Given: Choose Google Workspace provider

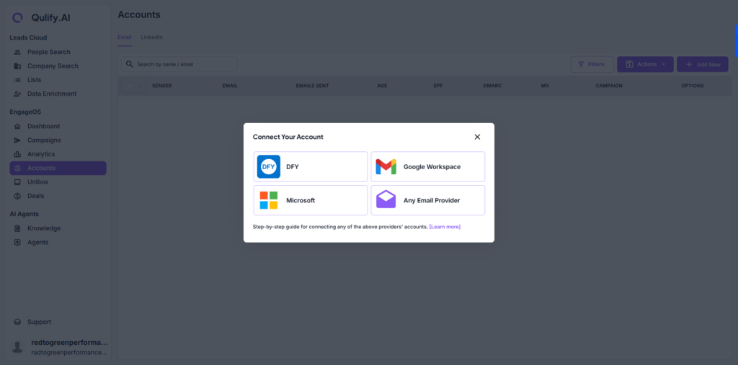Looking at the screenshot, I should point(428,166).
